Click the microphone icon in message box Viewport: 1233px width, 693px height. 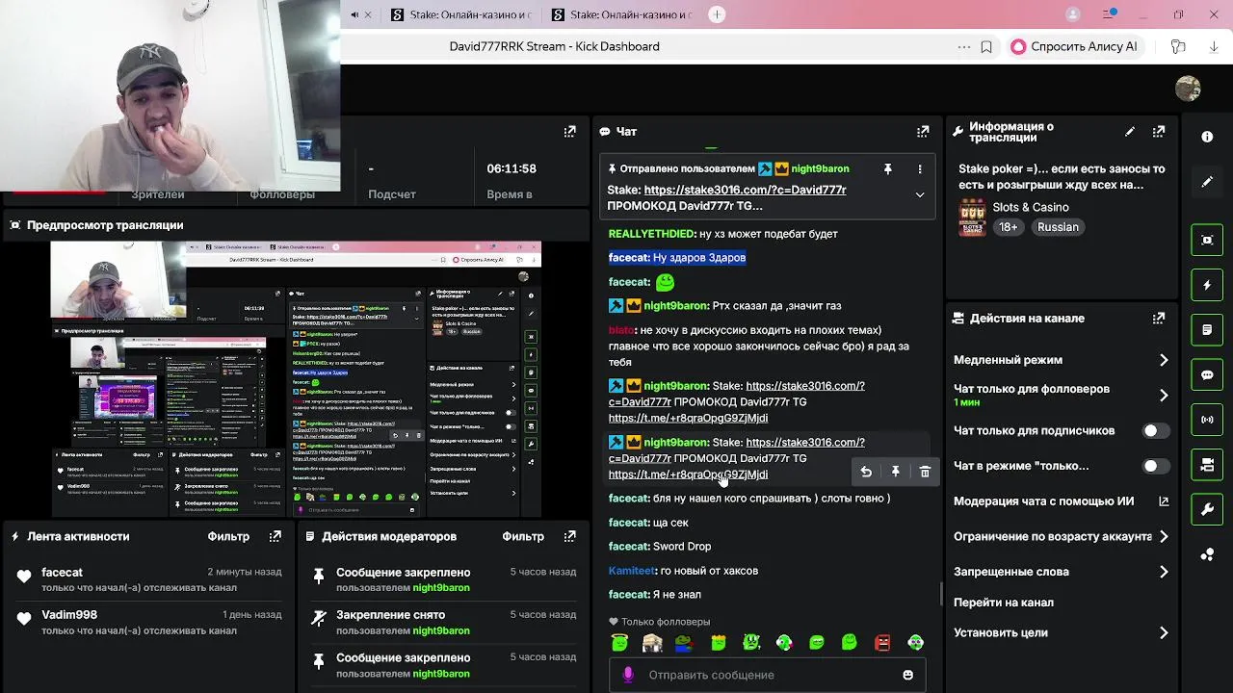click(628, 675)
